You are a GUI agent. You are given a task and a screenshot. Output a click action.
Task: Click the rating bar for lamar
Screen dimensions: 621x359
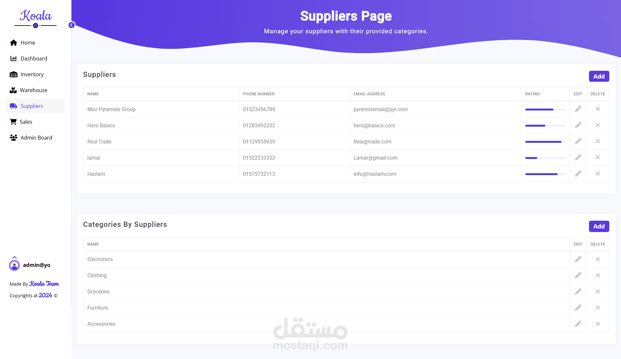pos(545,158)
